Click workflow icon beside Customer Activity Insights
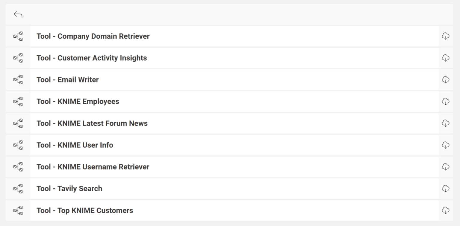The height and width of the screenshot is (226, 460). 18,58
